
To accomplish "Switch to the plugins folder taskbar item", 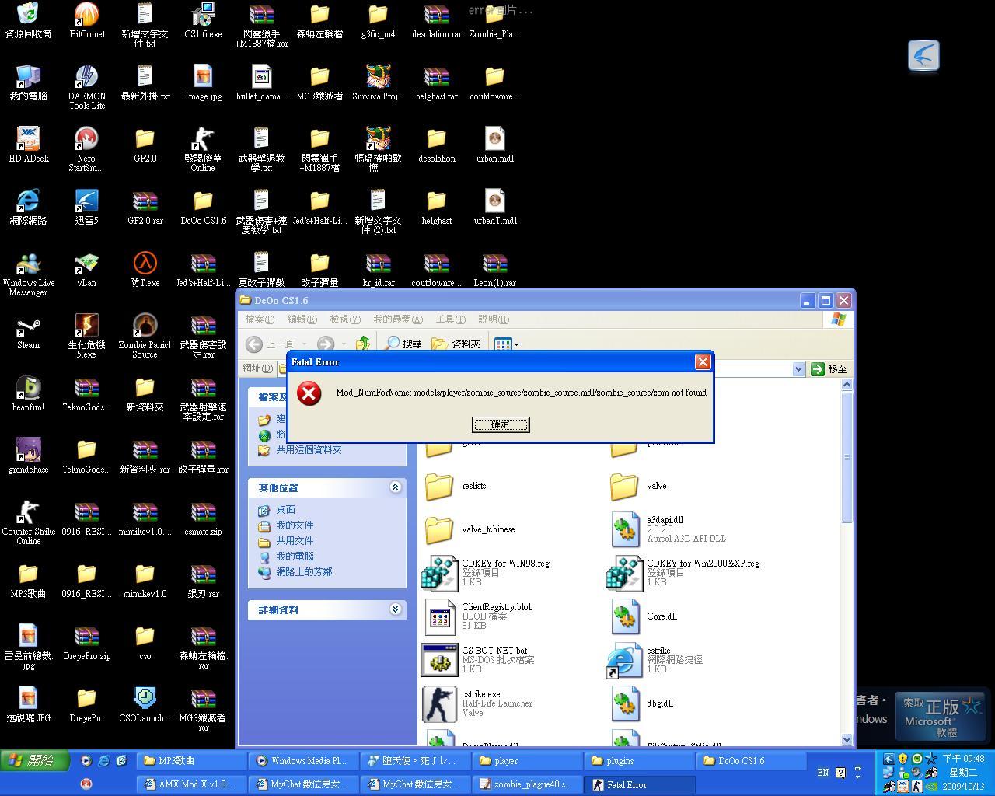I will (640, 761).
